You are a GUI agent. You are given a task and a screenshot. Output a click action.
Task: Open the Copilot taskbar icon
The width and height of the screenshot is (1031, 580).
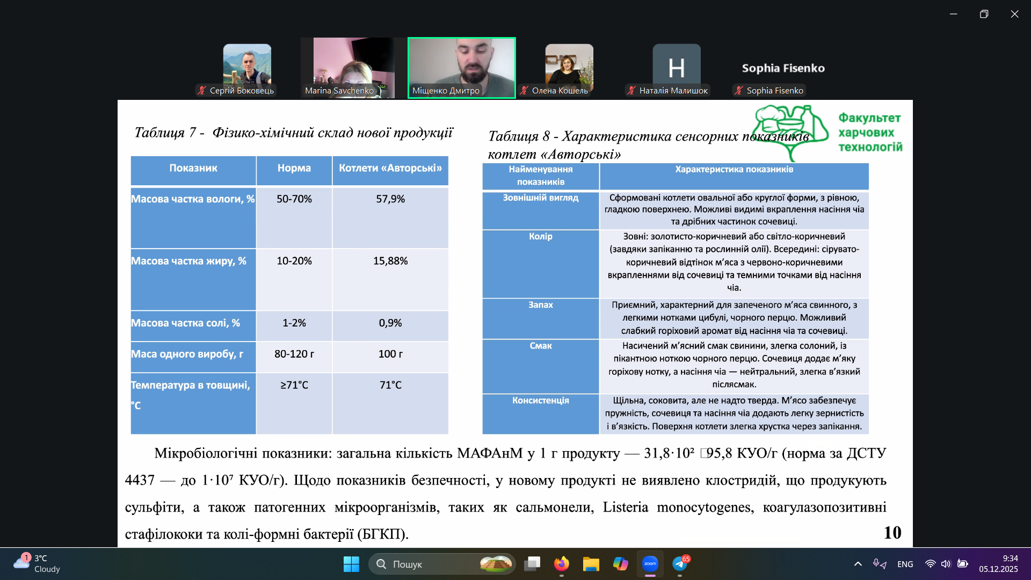pos(620,564)
